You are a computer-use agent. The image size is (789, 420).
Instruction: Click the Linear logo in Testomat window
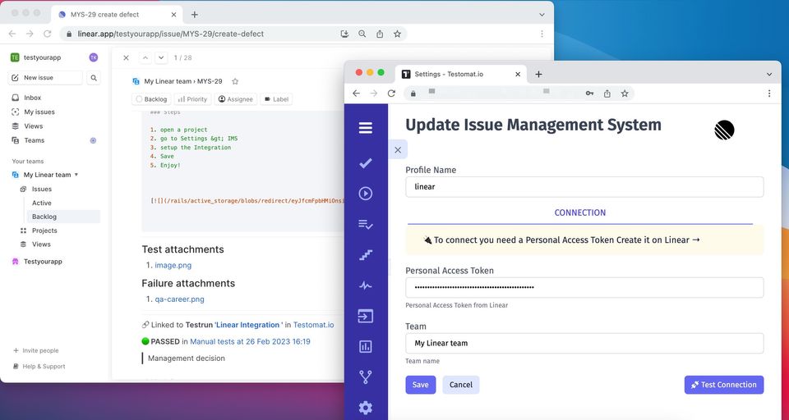(x=724, y=130)
